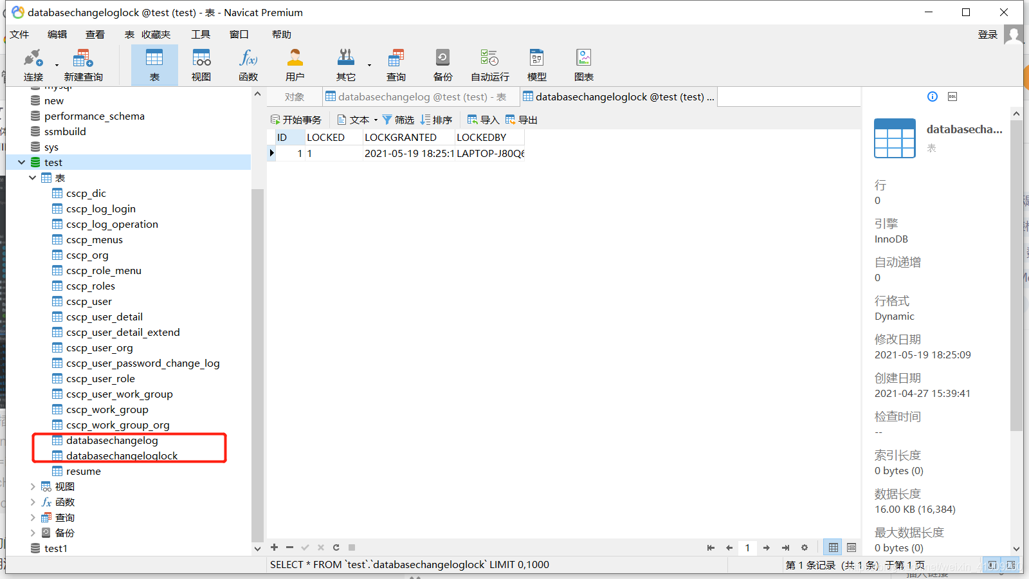The image size is (1029, 579).
Task: Open the Query (查询) toolbar icon
Action: [396, 65]
